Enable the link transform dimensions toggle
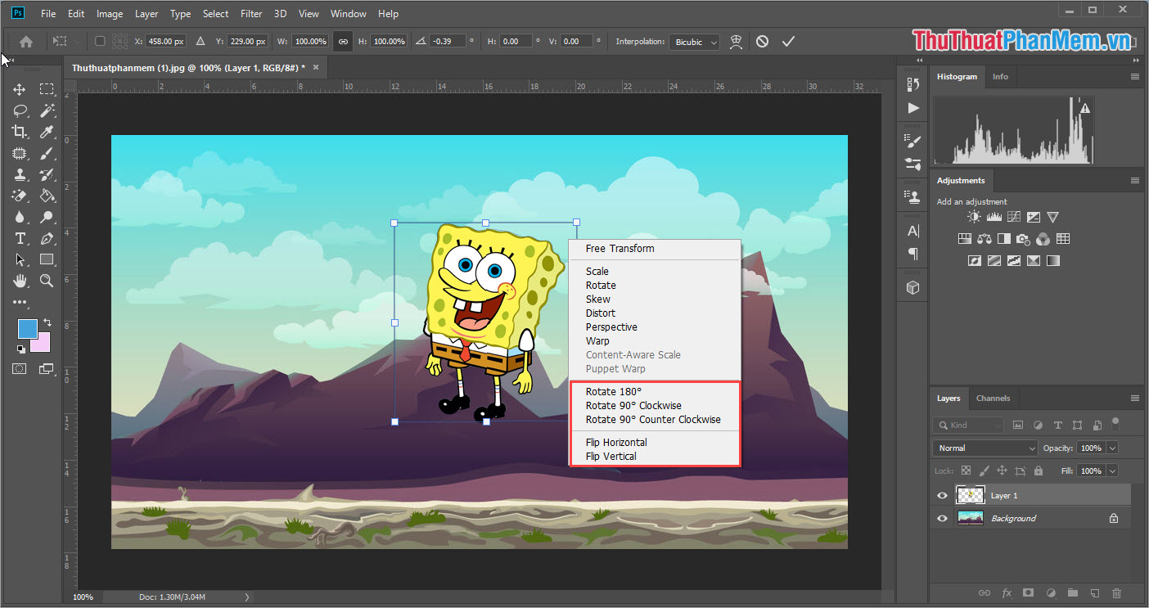The height and width of the screenshot is (608, 1149). point(342,41)
